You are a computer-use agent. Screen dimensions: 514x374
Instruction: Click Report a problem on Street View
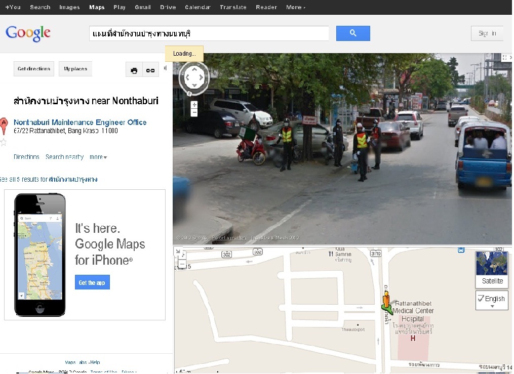point(228,238)
